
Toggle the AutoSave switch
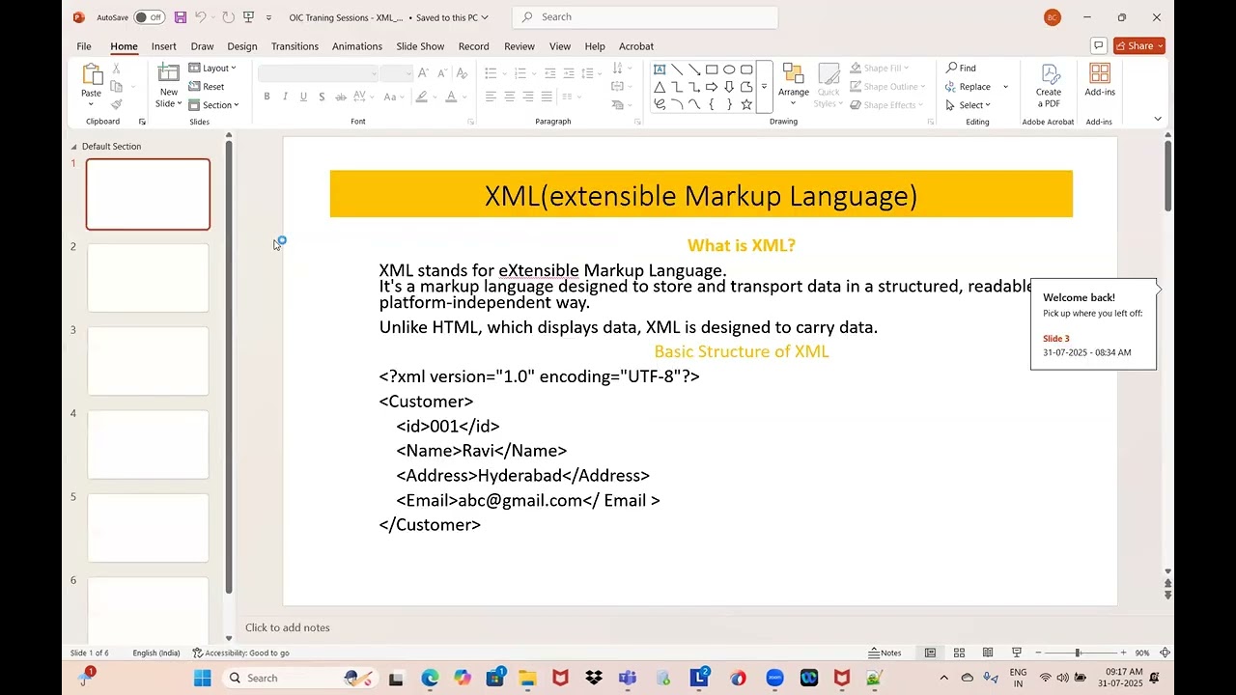point(149,17)
